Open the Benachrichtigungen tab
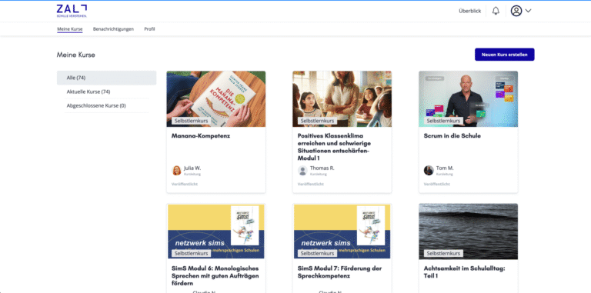 tap(113, 29)
